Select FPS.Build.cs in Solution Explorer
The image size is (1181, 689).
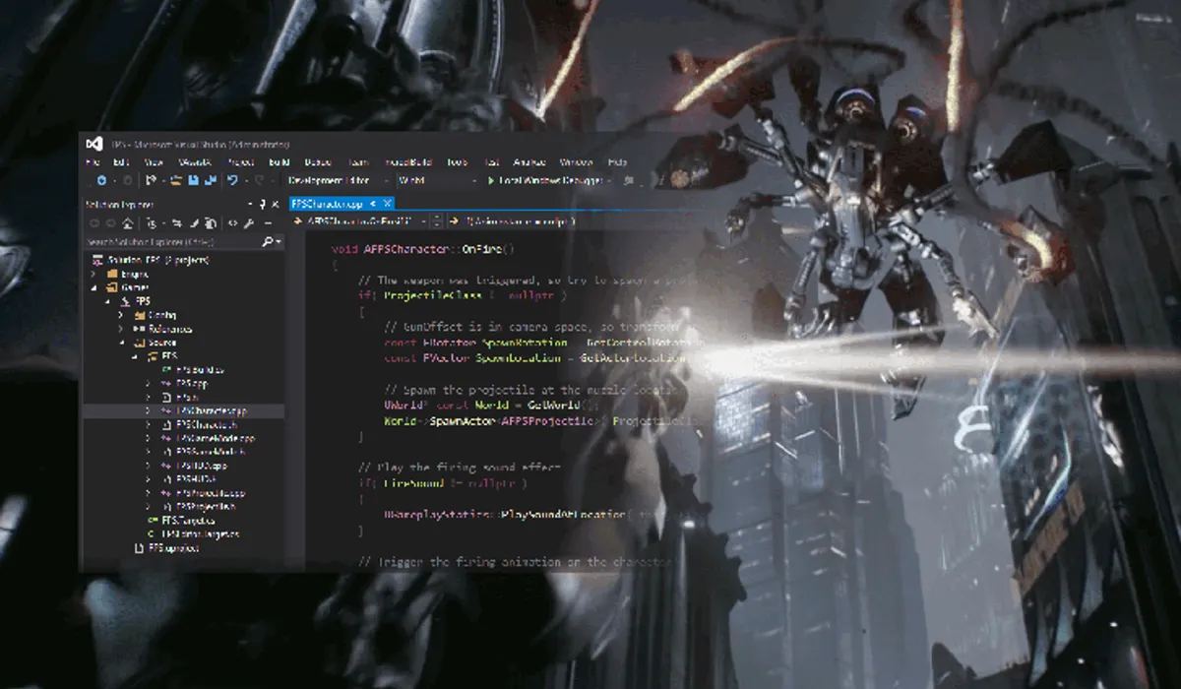(199, 369)
